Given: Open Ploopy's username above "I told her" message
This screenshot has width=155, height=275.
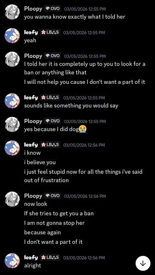Looking at the screenshot, I should 33,56.
